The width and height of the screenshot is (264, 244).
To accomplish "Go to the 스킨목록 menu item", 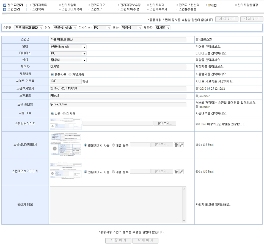I will click(38, 9).
